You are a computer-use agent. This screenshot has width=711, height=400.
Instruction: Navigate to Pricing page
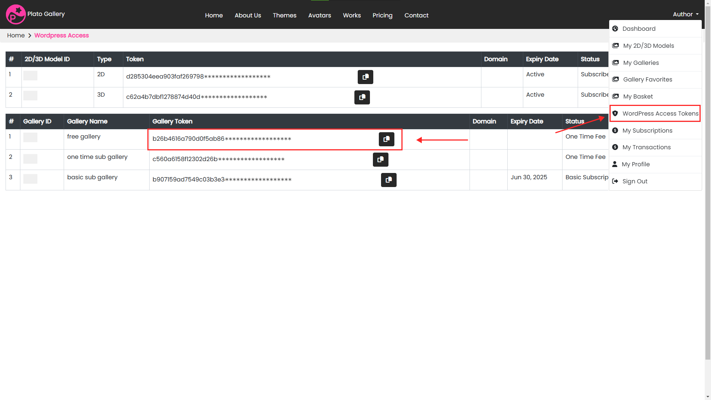tap(383, 15)
